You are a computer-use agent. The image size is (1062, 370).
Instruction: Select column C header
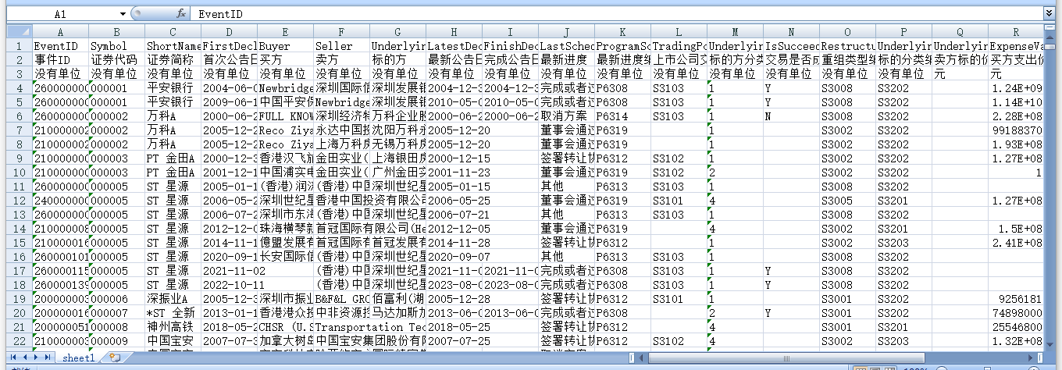[173, 32]
